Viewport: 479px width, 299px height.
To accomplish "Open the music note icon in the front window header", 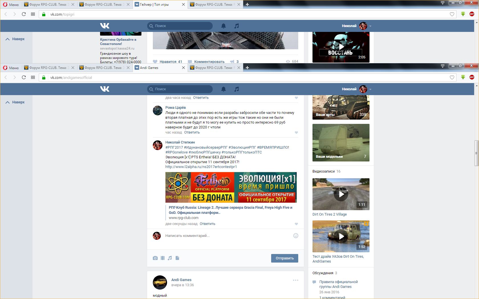I will (236, 89).
